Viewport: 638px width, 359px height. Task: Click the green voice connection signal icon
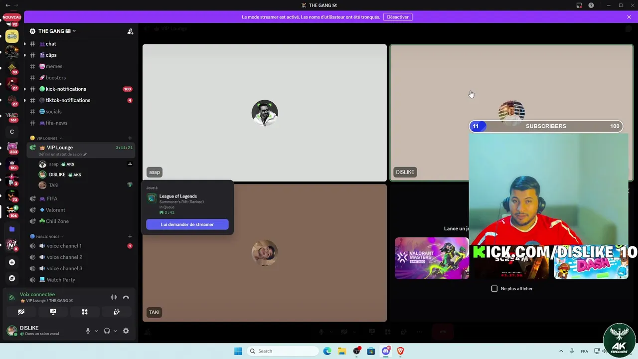pyautogui.click(x=12, y=297)
